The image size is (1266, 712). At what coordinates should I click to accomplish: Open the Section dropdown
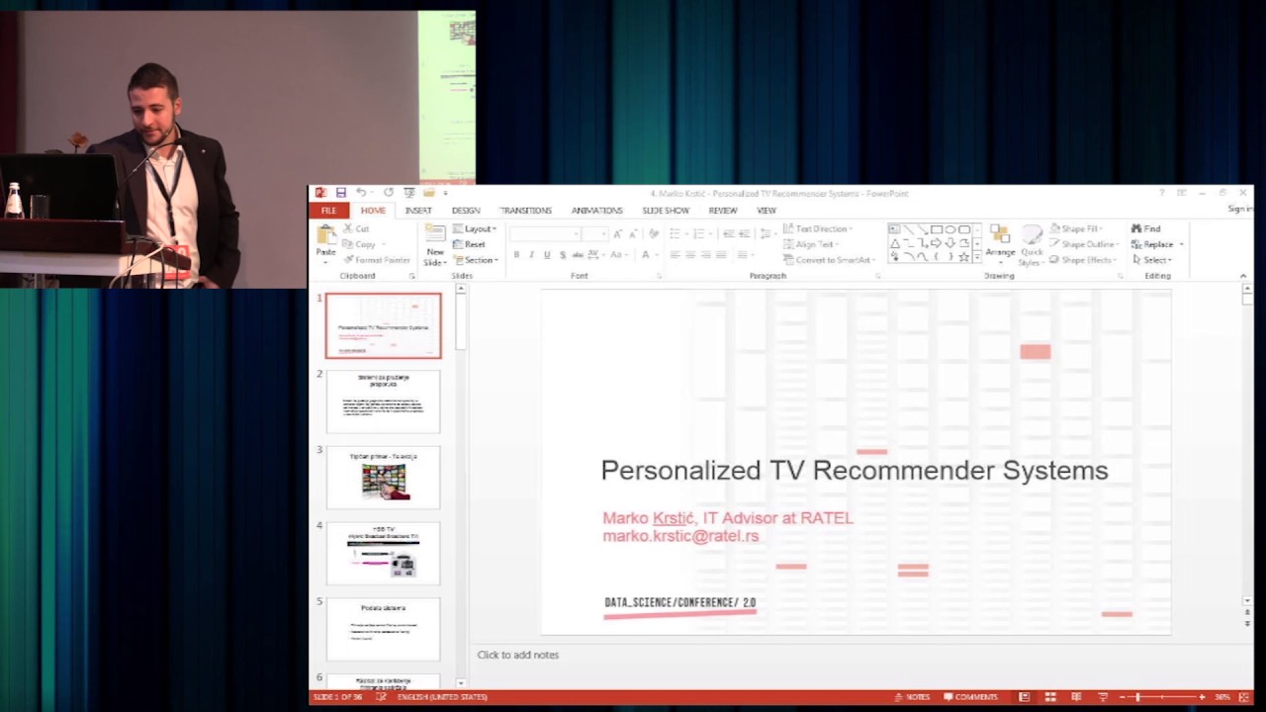476,260
